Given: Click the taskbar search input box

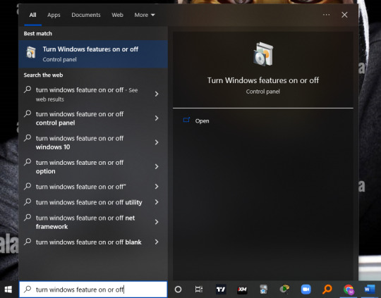Looking at the screenshot, I should click(x=93, y=290).
